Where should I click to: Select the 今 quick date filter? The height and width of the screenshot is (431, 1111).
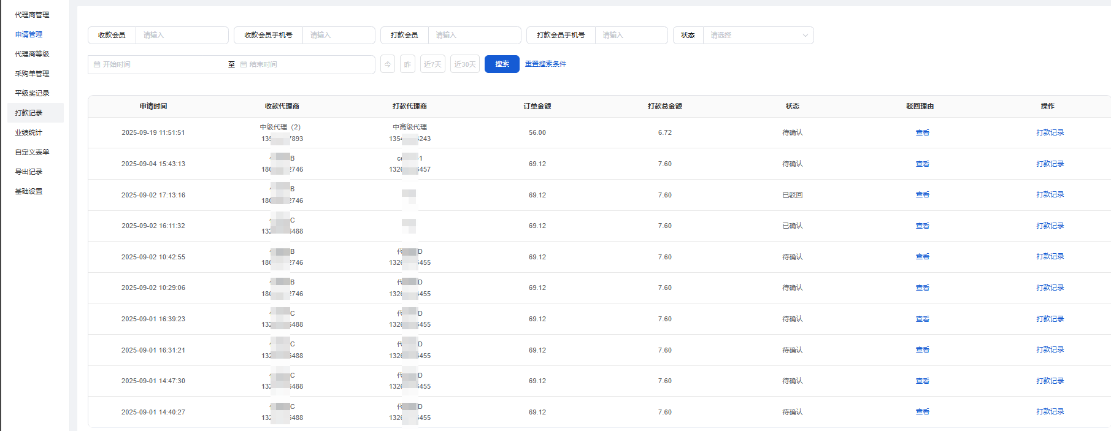pyautogui.click(x=388, y=64)
